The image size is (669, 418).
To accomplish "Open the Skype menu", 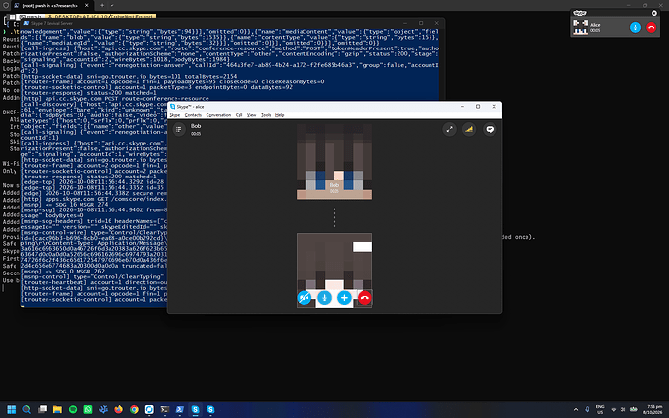I will (x=175, y=115).
